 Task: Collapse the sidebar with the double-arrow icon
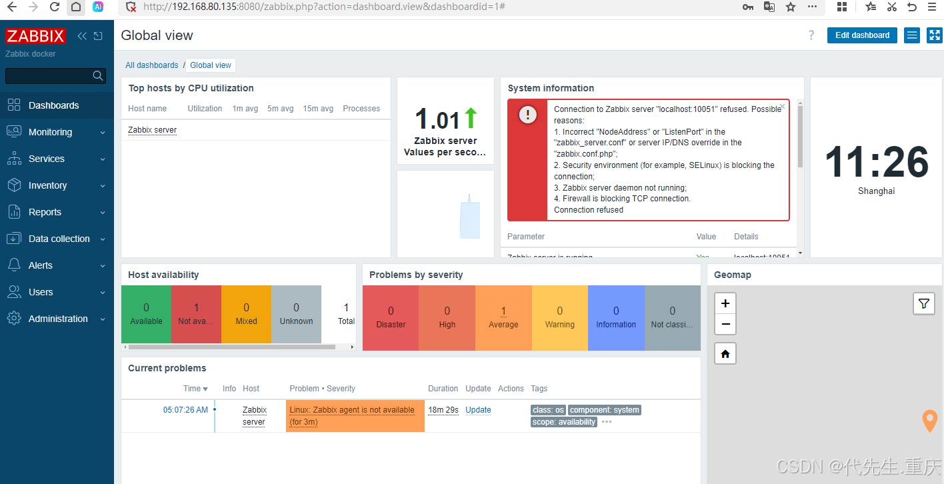[81, 36]
